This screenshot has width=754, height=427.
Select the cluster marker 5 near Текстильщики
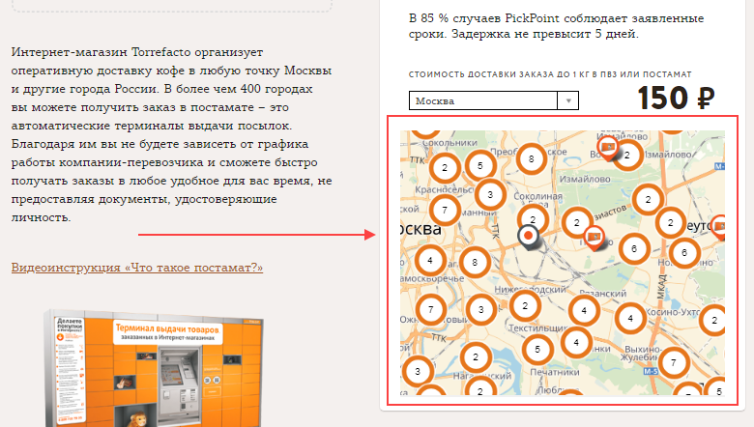(536, 348)
